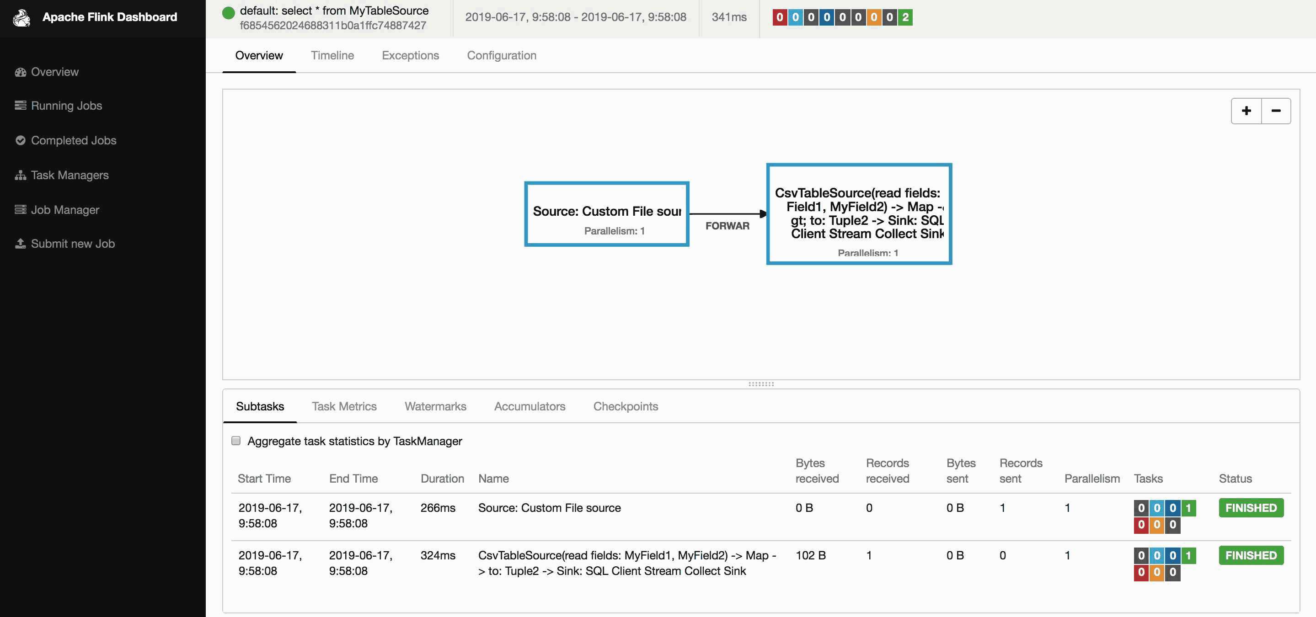Click the orange task counter badge in header

tap(873, 17)
